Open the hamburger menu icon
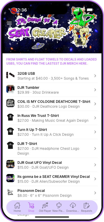Viewport: 104px width, 222px height. click(x=9, y=23)
